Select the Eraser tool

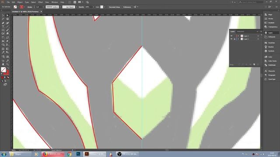click(x=7, y=34)
